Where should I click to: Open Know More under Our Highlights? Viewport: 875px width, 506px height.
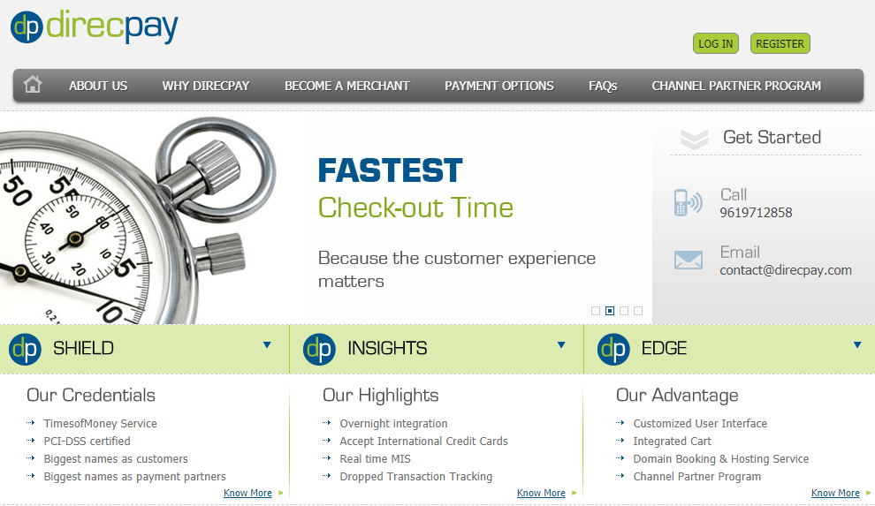point(541,493)
